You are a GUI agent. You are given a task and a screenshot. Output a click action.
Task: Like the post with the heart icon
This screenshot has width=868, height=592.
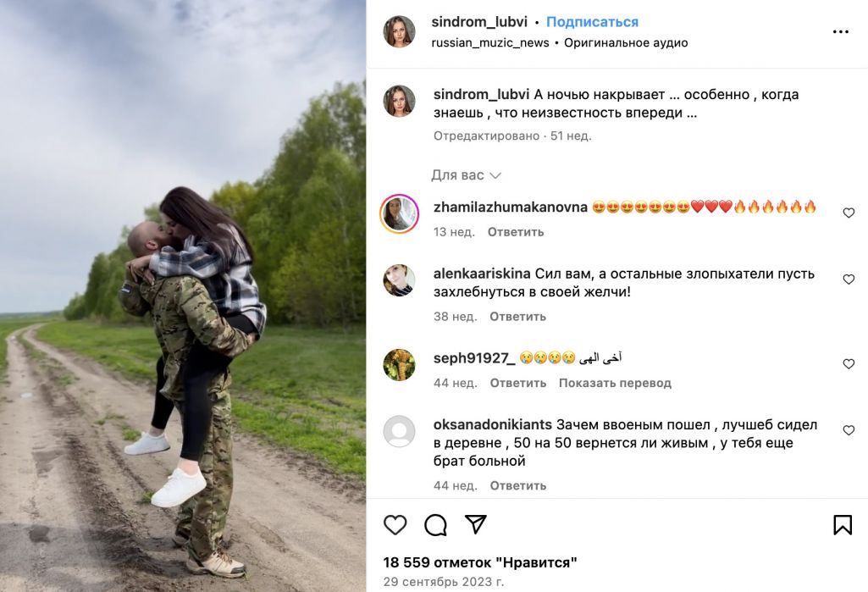coord(395,524)
